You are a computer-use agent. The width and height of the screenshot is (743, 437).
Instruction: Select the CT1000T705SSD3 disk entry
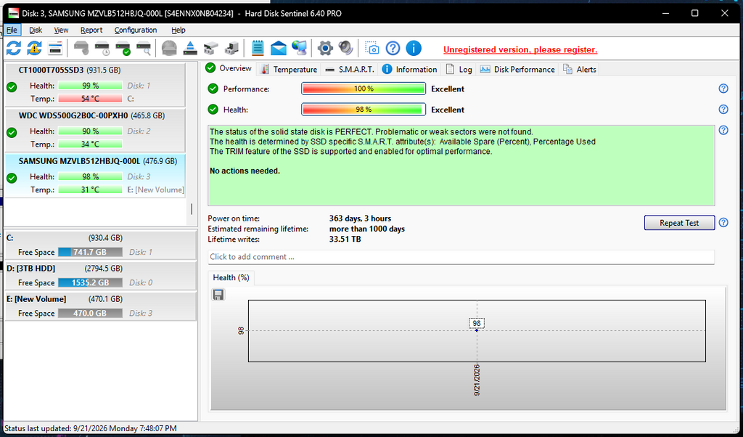pos(95,84)
